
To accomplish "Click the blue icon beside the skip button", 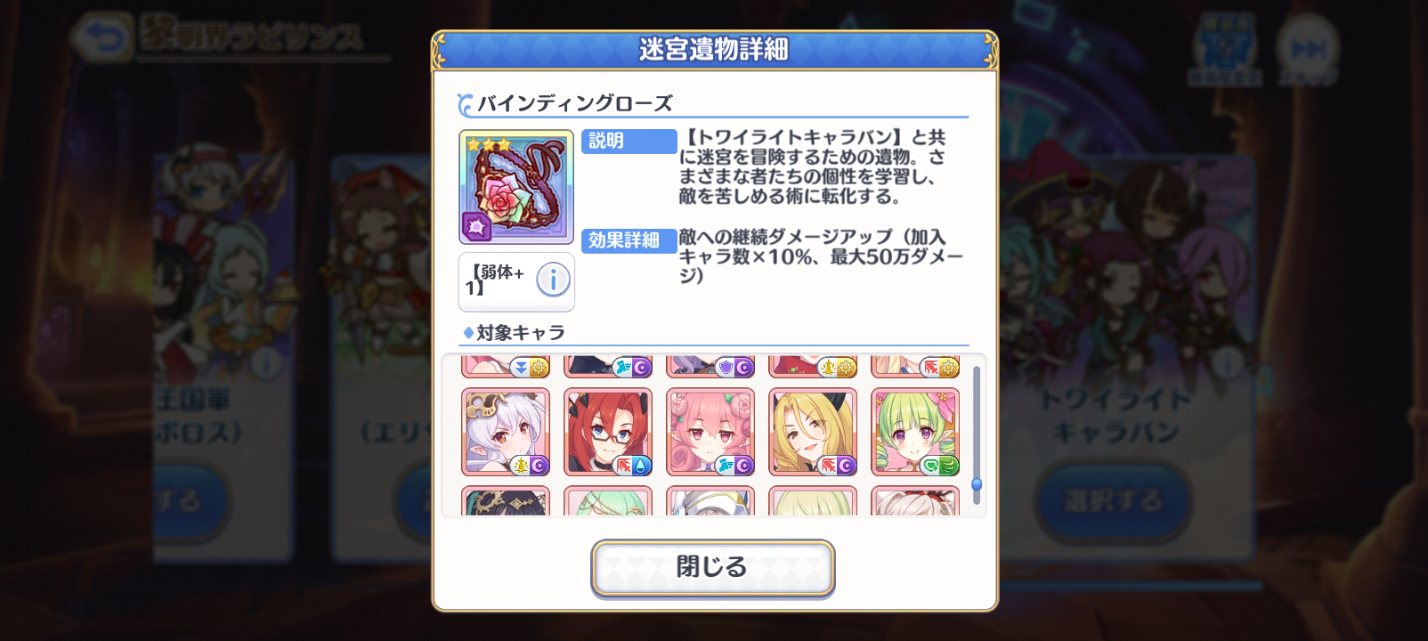I will (1226, 47).
